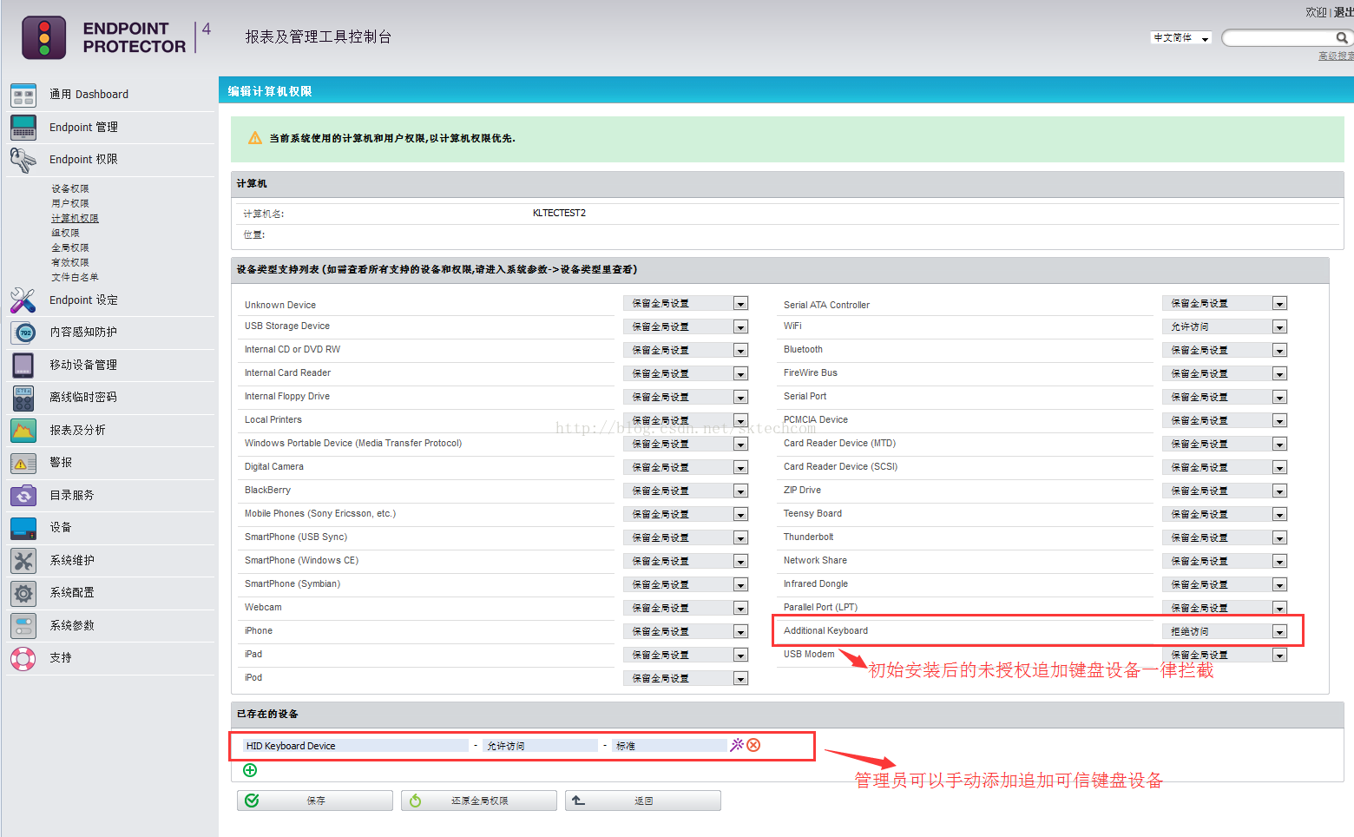Click the search magnifier icon
Image resolution: width=1354 pixels, height=837 pixels.
tap(1342, 37)
